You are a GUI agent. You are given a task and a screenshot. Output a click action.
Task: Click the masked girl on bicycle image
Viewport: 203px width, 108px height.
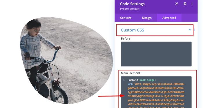pos(66,61)
